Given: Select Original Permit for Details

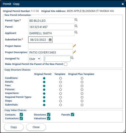Looking at the screenshot, I should 44,82.
